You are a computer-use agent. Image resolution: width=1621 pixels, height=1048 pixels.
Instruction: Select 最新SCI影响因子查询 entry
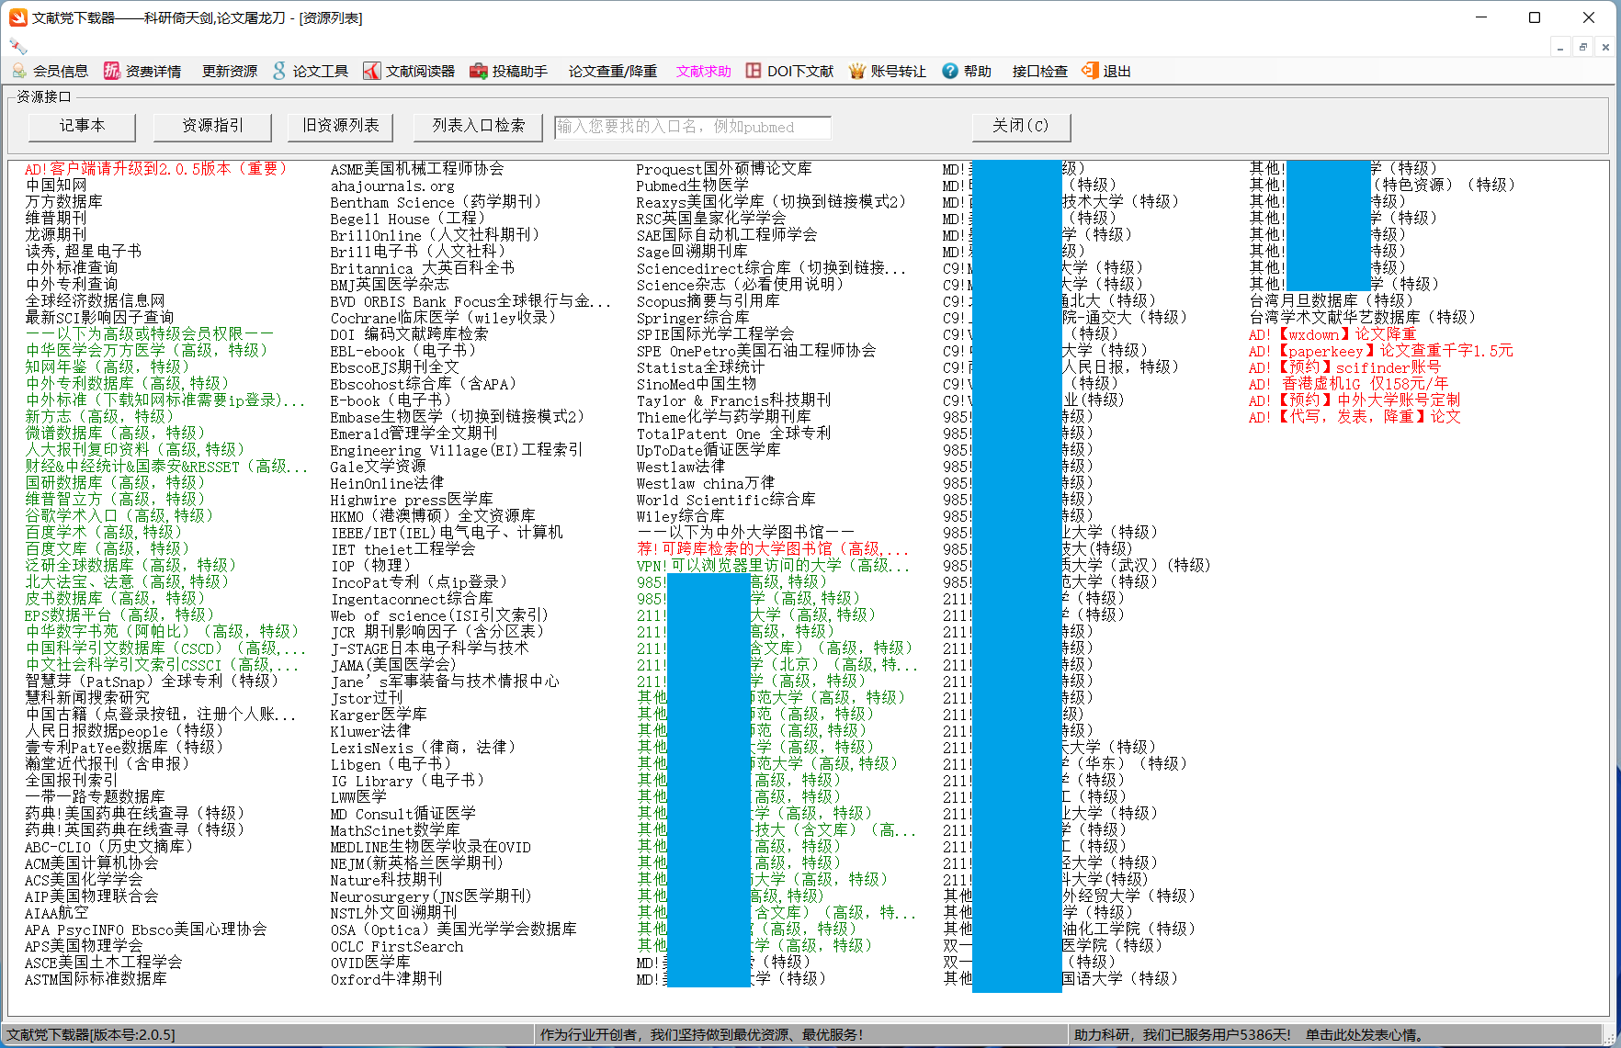click(99, 318)
